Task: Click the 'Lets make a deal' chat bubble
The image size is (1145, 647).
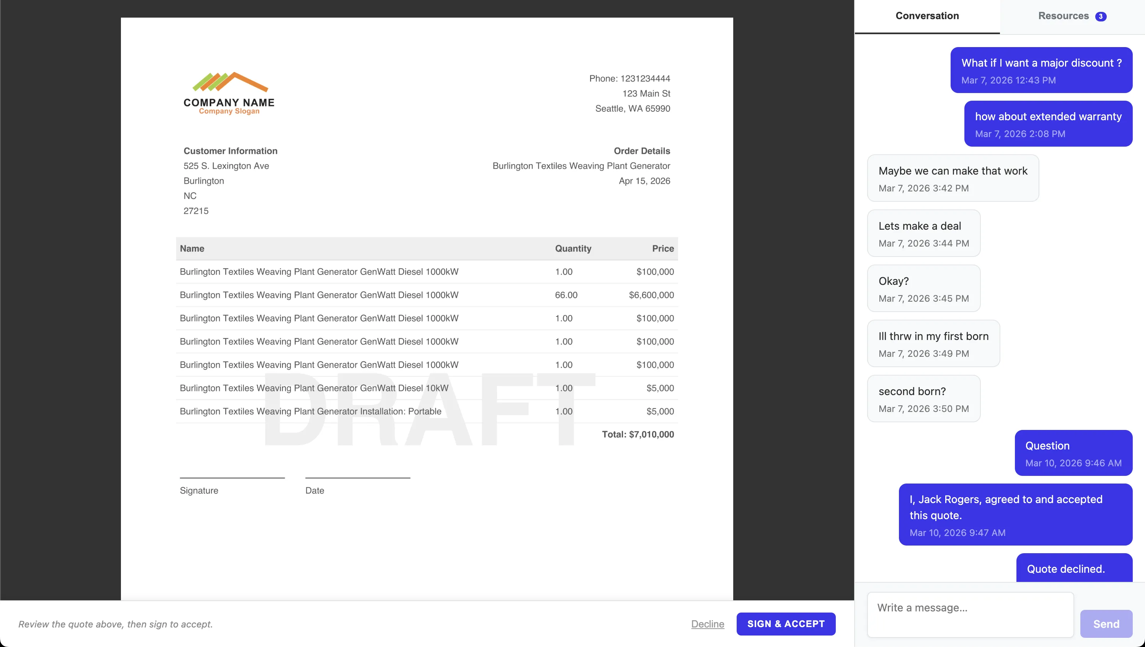Action: [923, 233]
